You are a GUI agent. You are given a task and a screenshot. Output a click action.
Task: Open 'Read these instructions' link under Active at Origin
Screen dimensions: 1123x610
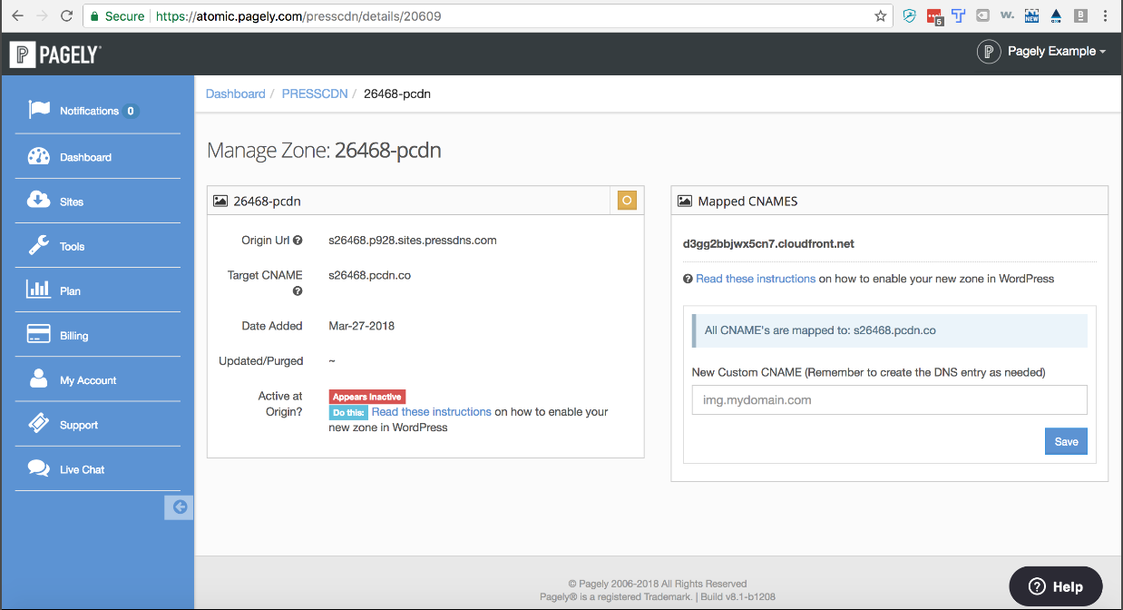(x=432, y=411)
